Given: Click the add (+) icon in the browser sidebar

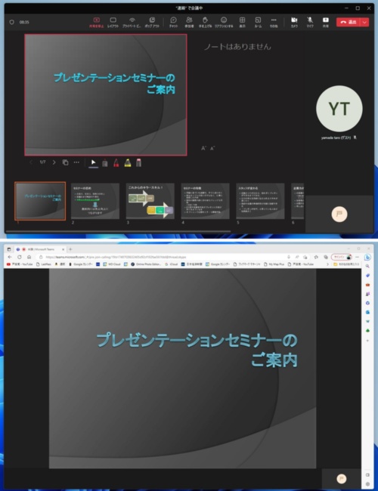Looking at the screenshot, I should (367, 341).
